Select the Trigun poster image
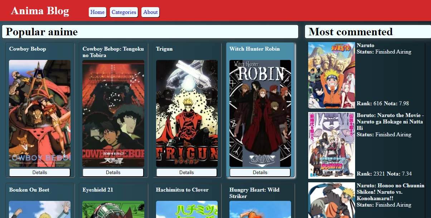This screenshot has height=218, width=431. [x=187, y=113]
